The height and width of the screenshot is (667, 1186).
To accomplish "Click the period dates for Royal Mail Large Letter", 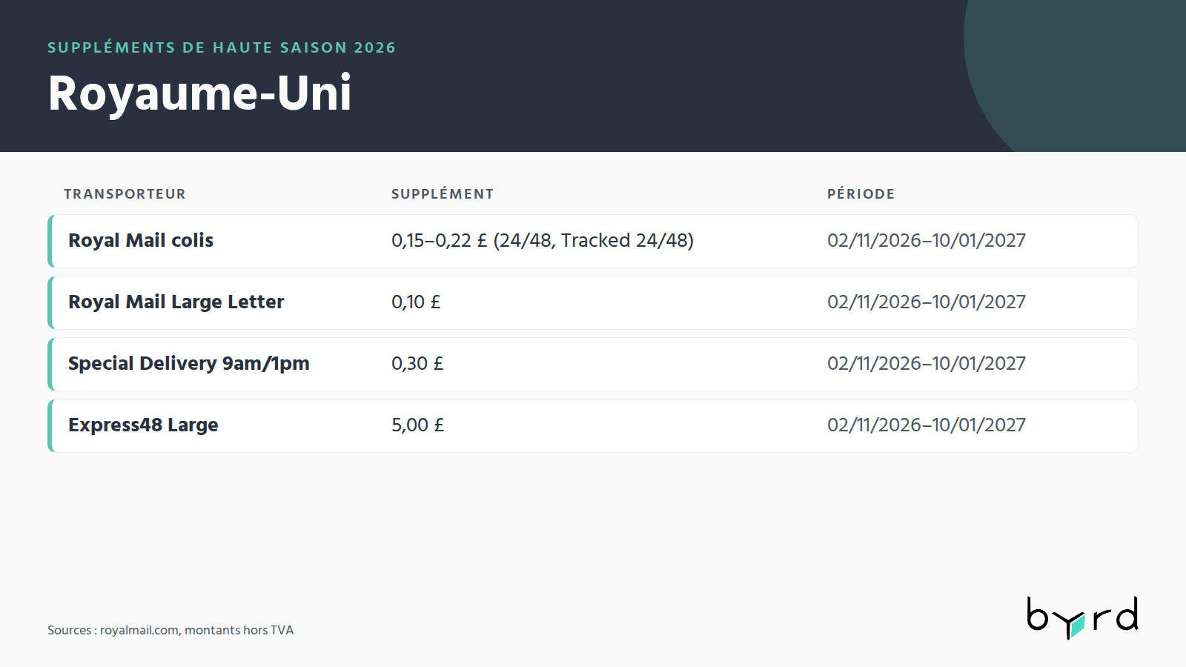I will point(927,302).
